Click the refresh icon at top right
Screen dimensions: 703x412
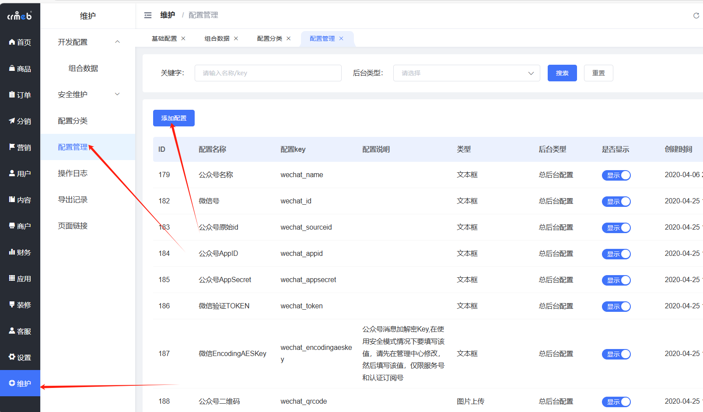coord(696,16)
